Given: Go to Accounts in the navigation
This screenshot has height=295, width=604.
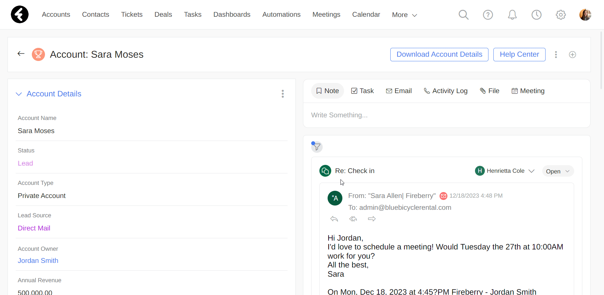Looking at the screenshot, I should pyautogui.click(x=56, y=14).
